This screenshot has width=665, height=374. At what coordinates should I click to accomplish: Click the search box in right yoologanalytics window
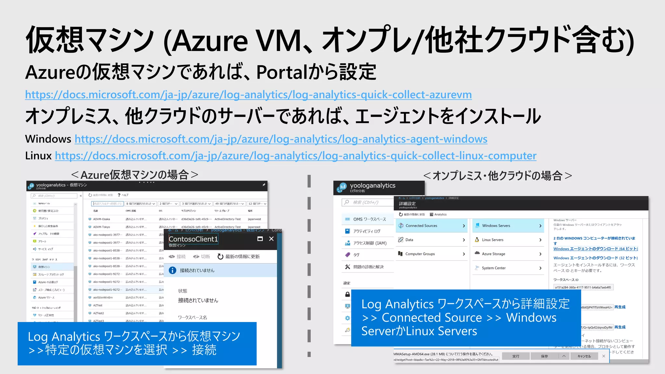click(368, 202)
